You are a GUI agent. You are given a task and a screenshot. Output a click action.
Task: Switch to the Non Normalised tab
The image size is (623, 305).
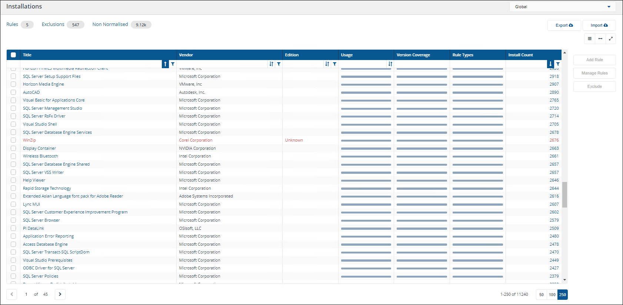pos(110,24)
